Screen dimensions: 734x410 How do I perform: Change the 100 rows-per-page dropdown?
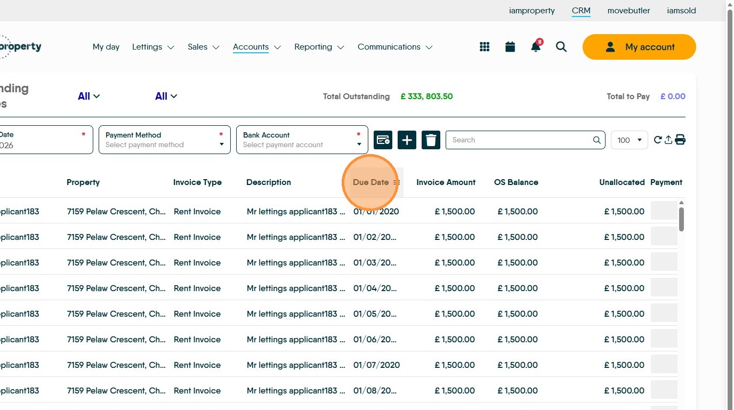[629, 140]
